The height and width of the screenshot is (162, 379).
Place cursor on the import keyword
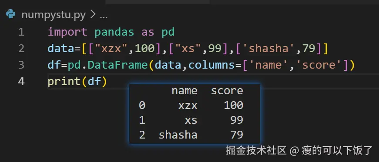67,32
